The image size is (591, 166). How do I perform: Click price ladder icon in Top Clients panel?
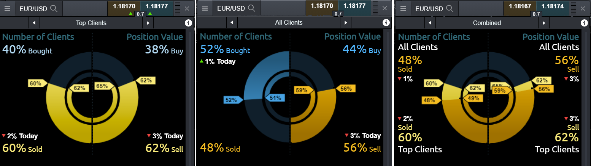(x=177, y=8)
